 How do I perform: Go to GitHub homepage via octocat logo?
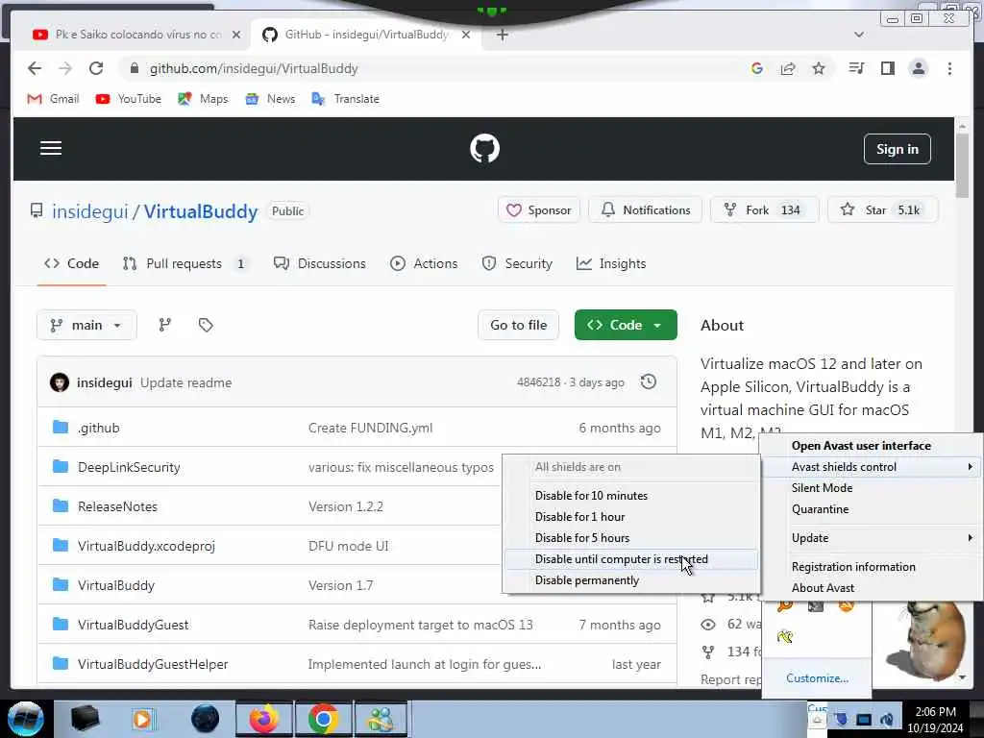[x=484, y=149]
